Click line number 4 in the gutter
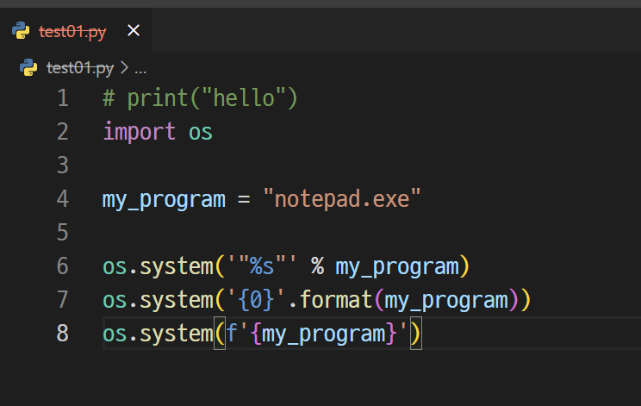This screenshot has height=406, width=641. point(63,199)
